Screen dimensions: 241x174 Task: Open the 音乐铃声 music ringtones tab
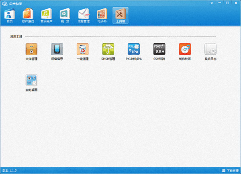coord(46,15)
